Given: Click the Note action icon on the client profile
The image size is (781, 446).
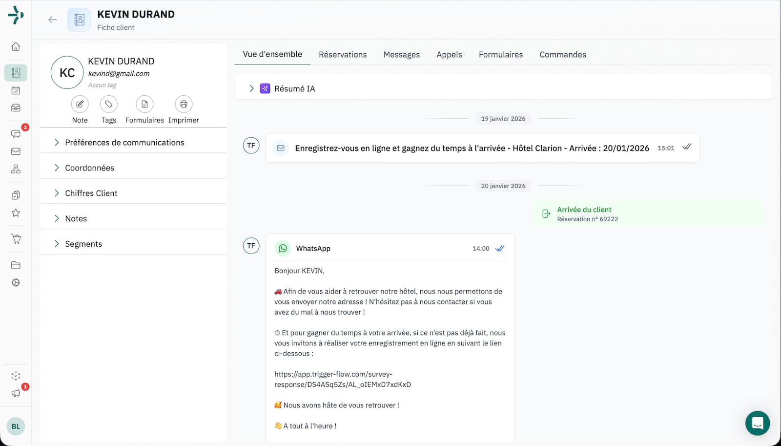Looking at the screenshot, I should tap(80, 104).
